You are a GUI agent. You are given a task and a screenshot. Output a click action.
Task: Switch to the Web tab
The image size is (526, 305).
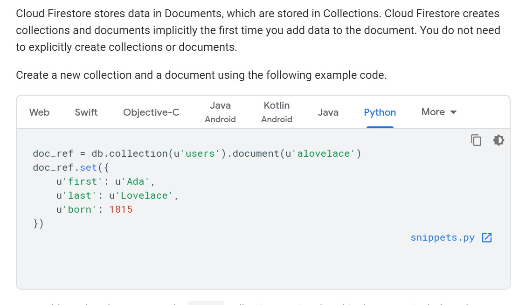39,112
